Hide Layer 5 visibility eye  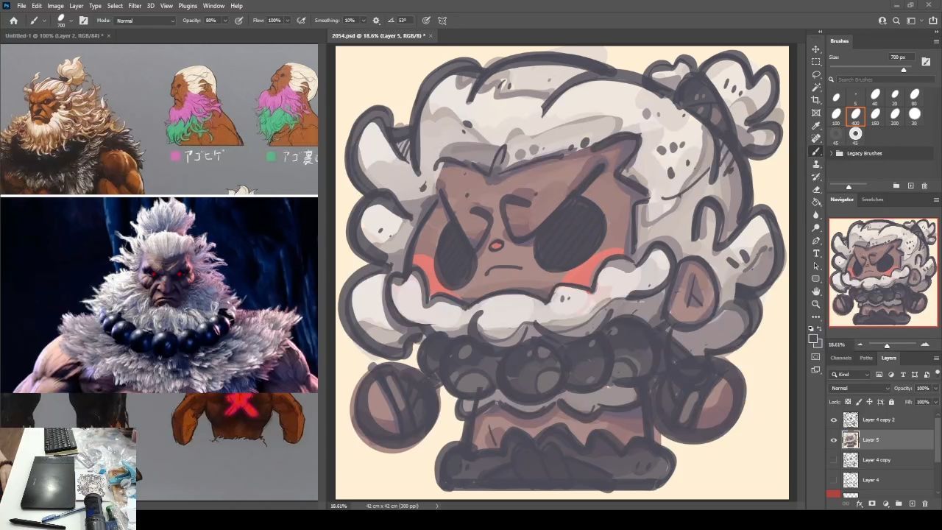click(x=834, y=439)
